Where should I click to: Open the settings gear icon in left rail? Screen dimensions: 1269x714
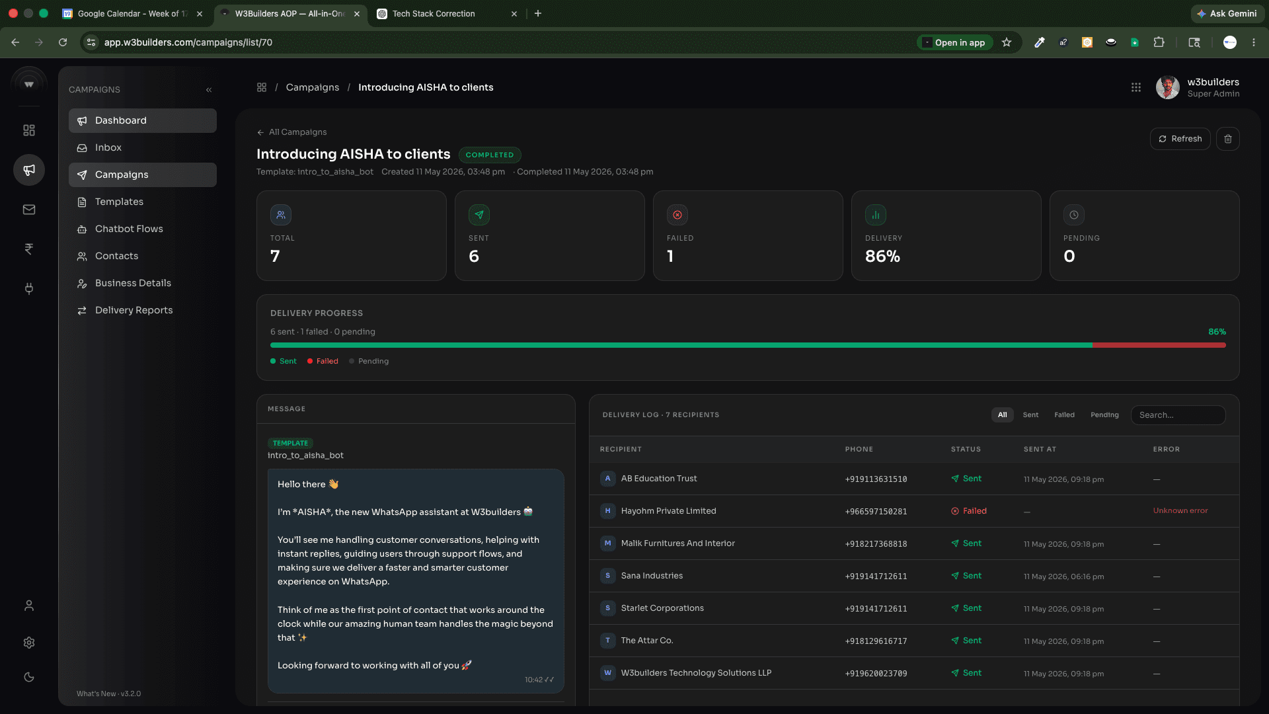tap(29, 643)
